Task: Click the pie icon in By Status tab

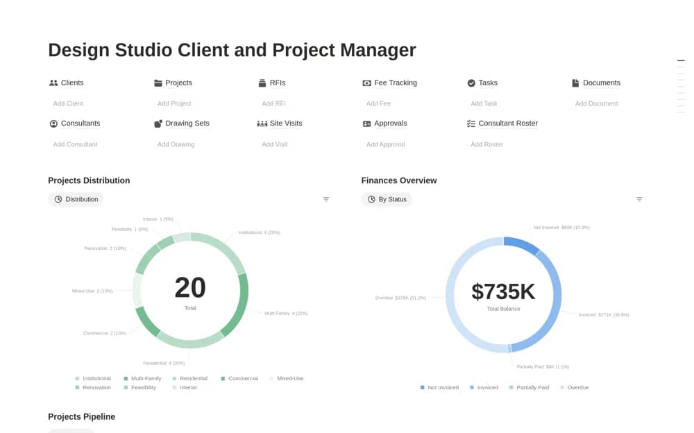Action: click(371, 199)
